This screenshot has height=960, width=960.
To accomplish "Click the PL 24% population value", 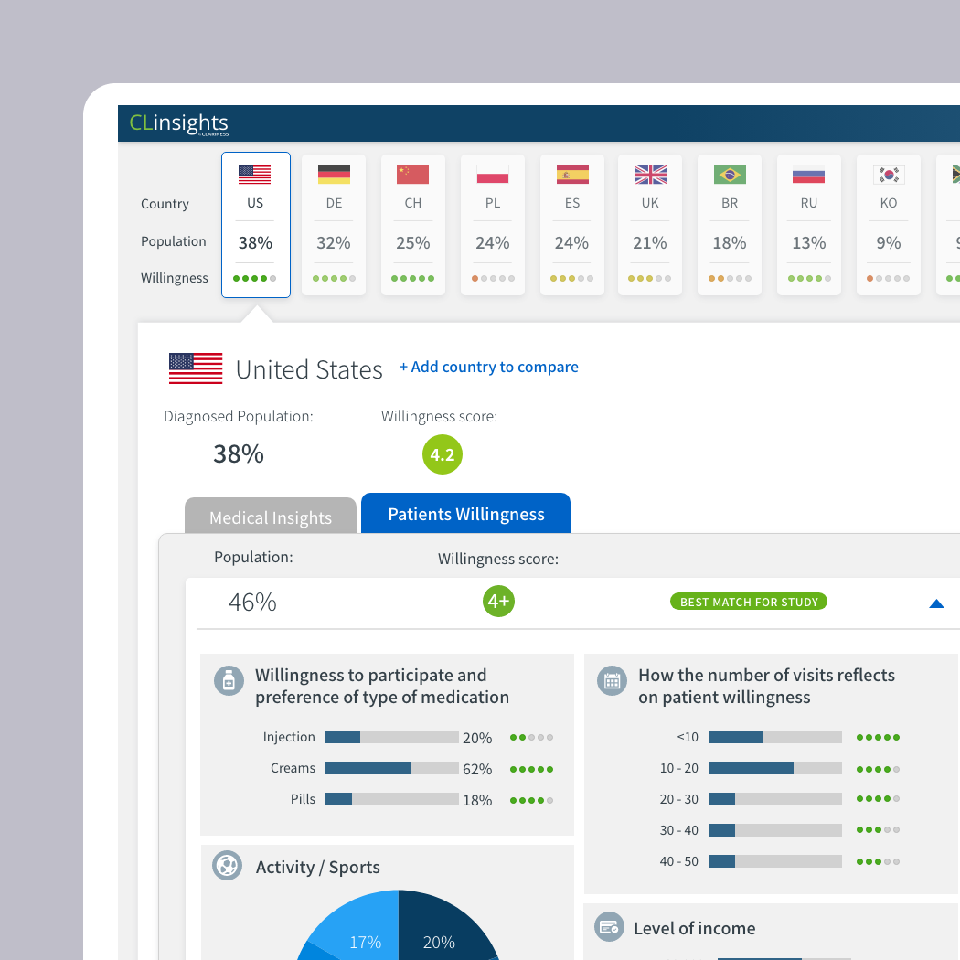I will click(x=493, y=243).
